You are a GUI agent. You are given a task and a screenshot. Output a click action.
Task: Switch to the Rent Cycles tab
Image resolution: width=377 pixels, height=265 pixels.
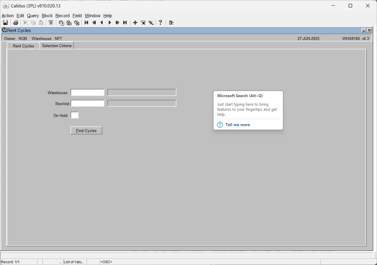coord(23,46)
